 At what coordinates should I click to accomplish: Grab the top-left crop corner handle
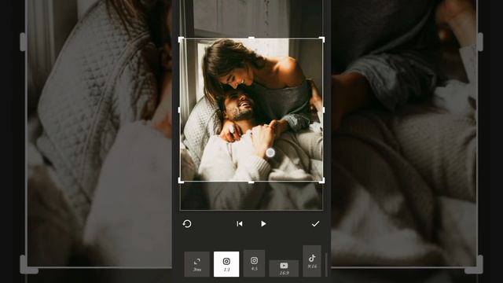click(181, 39)
